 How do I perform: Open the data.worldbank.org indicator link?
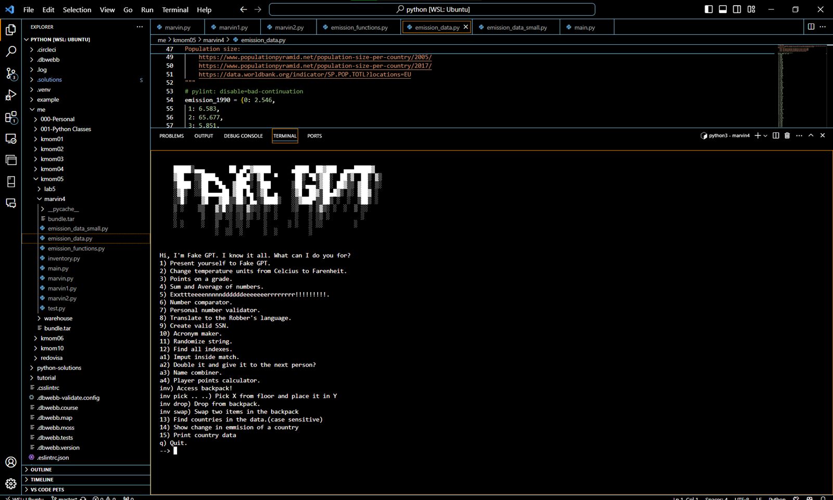coord(305,74)
